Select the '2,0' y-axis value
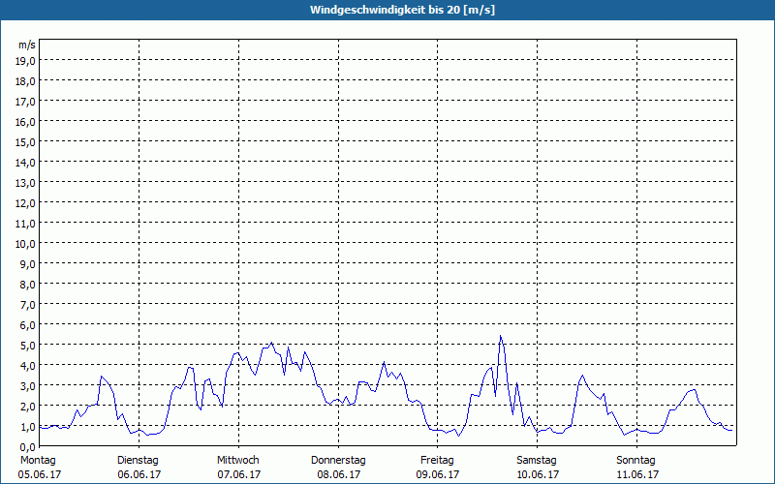This screenshot has width=775, height=484. pos(28,407)
